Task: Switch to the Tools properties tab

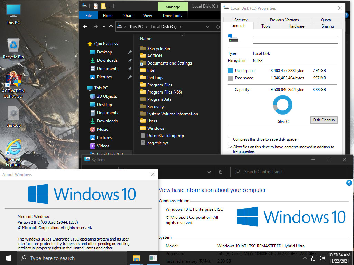Action: click(x=266, y=26)
